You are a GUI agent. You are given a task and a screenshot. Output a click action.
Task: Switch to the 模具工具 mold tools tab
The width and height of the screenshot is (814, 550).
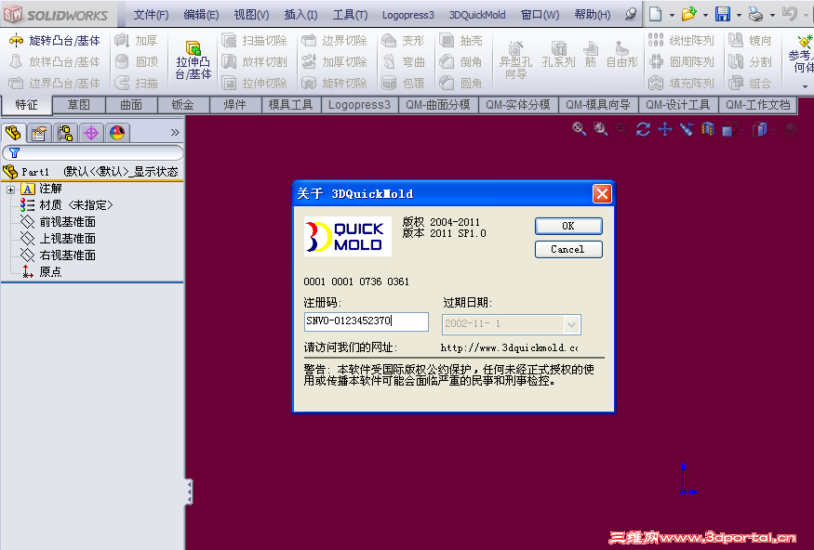pos(290,105)
